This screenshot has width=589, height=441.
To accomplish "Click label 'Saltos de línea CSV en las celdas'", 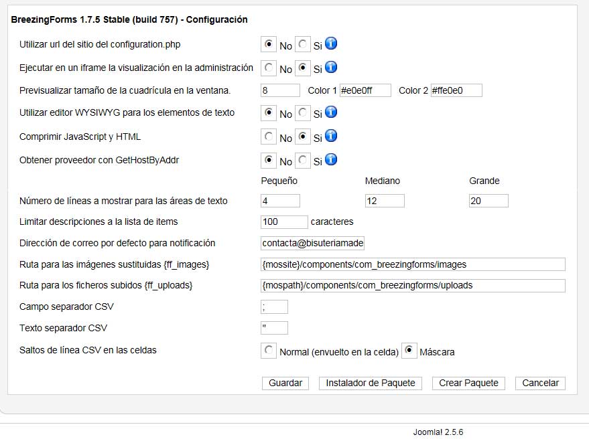I will (x=88, y=350).
